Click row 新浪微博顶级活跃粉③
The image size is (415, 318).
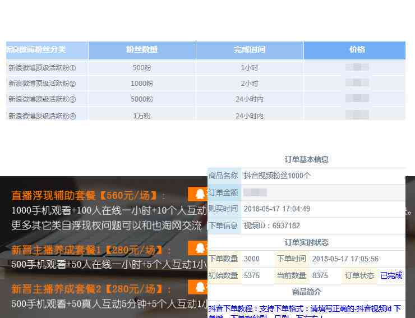tap(206, 99)
